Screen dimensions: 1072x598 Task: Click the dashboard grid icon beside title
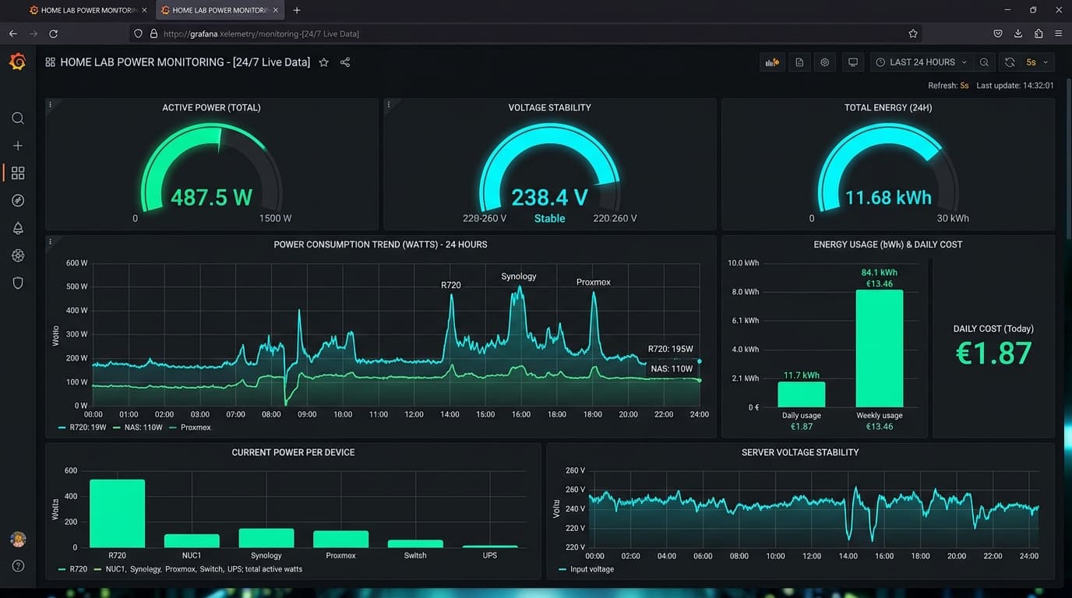click(50, 62)
